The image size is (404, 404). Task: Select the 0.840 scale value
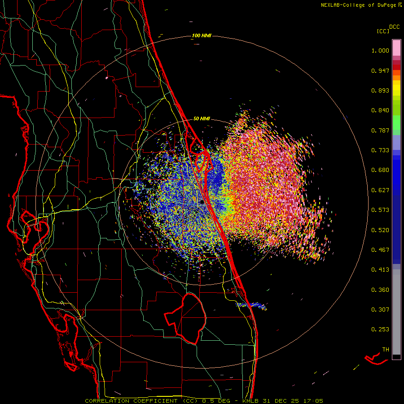380,110
